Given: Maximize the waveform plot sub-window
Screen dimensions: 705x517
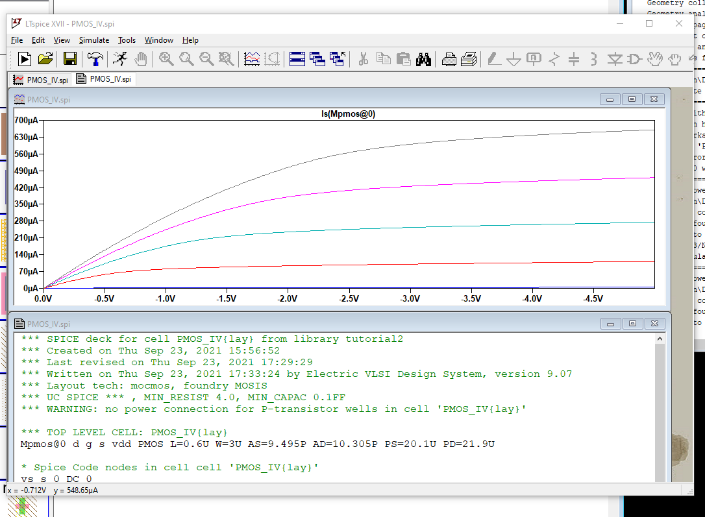Looking at the screenshot, I should coord(632,99).
